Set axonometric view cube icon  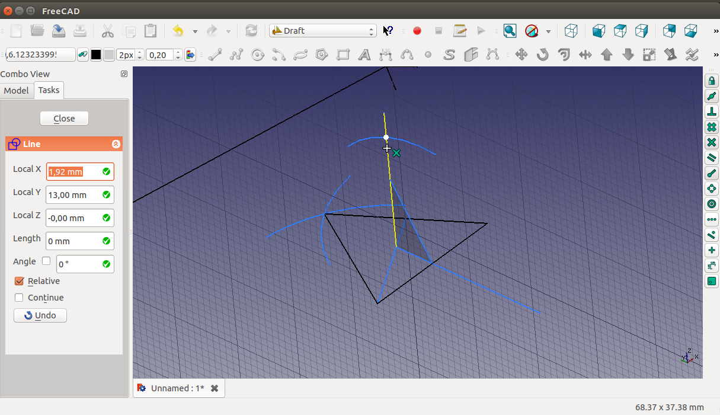571,31
